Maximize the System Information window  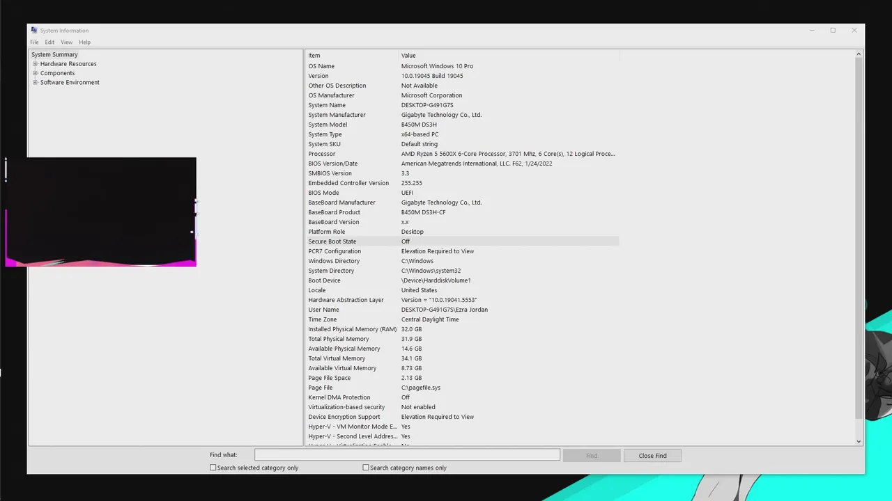[833, 31]
